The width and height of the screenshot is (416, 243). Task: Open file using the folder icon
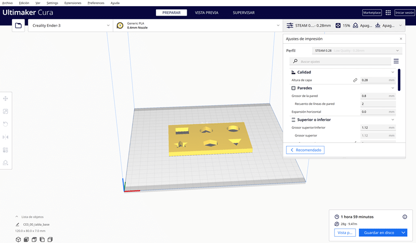[18, 25]
